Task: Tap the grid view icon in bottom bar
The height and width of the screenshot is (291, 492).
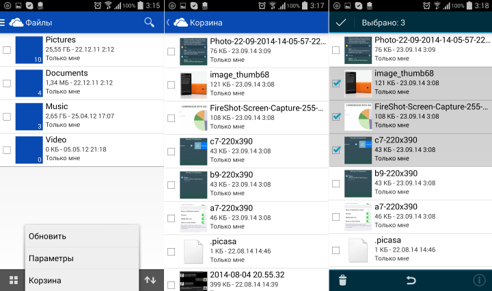Action: (x=12, y=280)
